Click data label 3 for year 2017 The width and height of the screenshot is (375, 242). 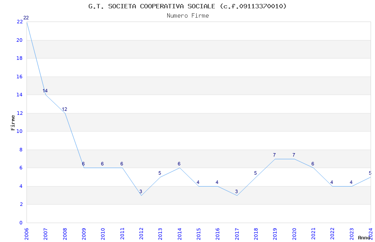point(236,191)
